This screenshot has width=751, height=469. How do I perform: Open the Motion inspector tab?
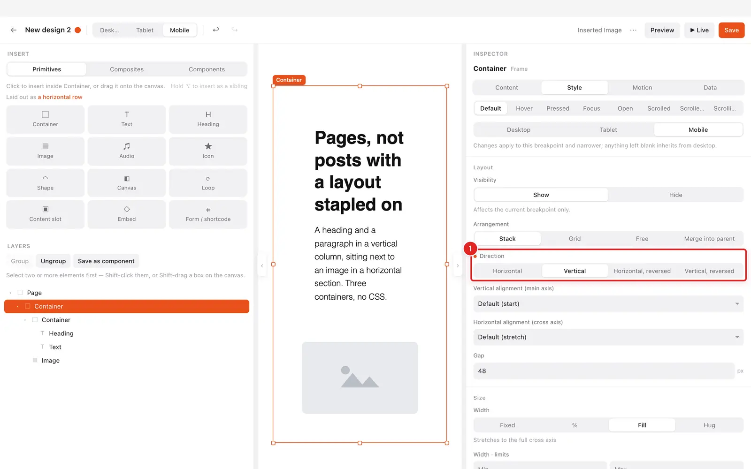[642, 88]
